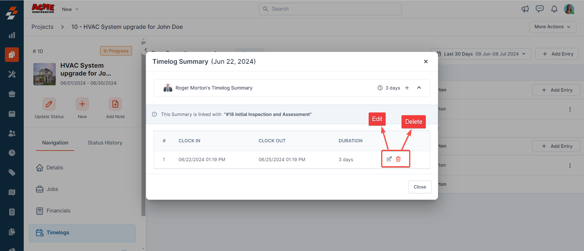
Task: Open the Last 30 Days date range dropdown
Action: coord(481,54)
